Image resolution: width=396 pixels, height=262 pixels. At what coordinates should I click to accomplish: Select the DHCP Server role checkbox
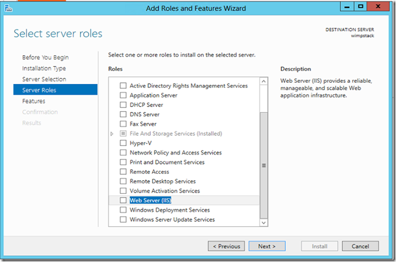[123, 105]
